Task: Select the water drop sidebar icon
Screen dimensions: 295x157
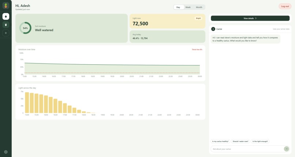Action: click(x=6, y=16)
